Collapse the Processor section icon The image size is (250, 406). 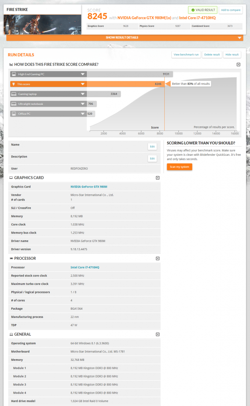pyautogui.click(x=158, y=259)
